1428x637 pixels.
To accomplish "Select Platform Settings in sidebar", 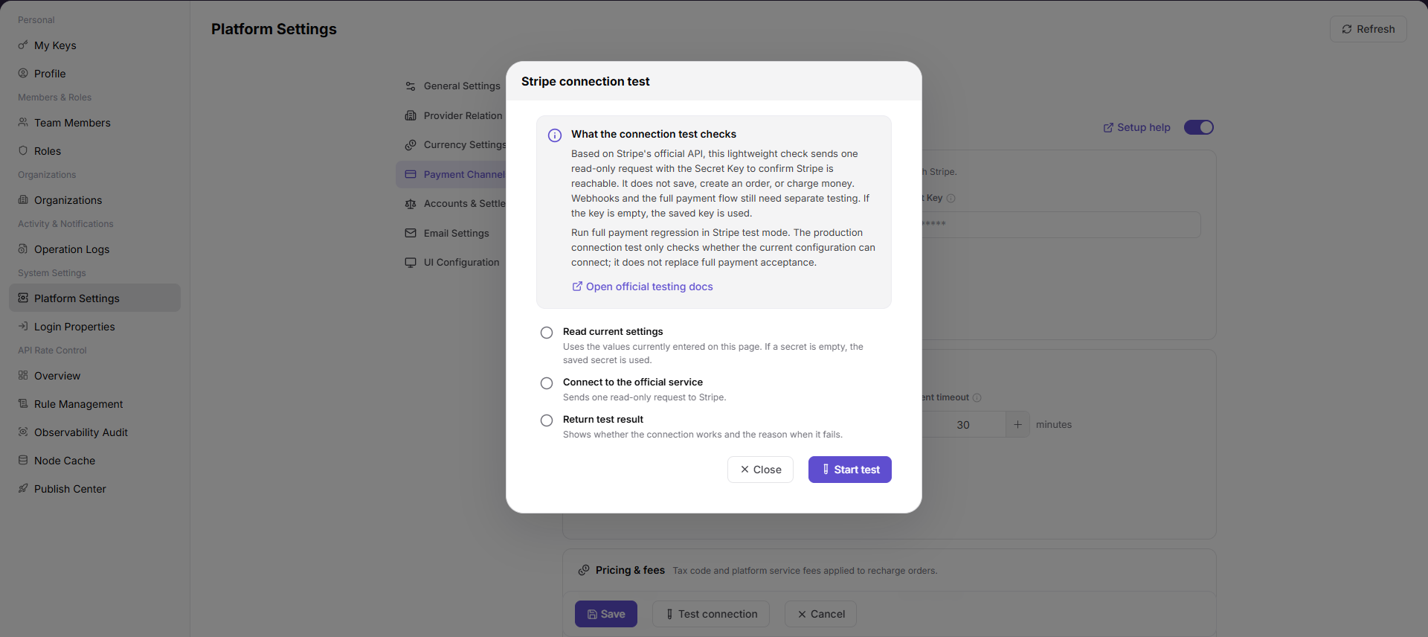I will point(94,298).
